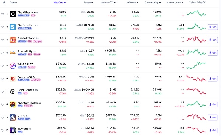The image size is (221, 136).
Task: Open the Illuvium logo icon
Action: (13, 131)
